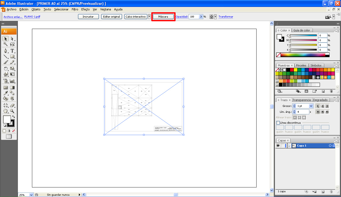
Task: Open the Grosor stroke weight dropdown
Action: [311, 106]
